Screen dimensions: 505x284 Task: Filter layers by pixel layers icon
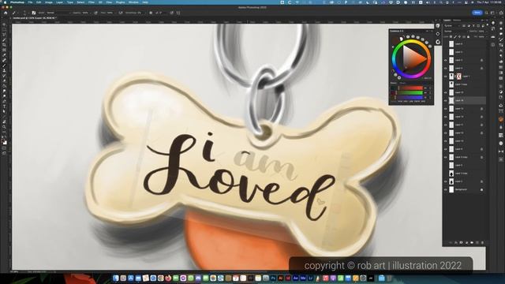tap(465, 26)
